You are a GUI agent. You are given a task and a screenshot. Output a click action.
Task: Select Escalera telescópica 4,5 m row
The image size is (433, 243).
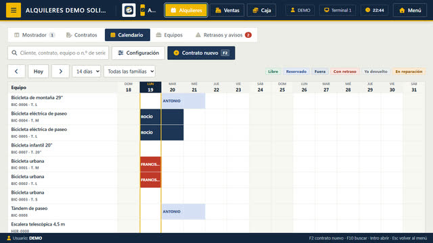tap(62, 227)
